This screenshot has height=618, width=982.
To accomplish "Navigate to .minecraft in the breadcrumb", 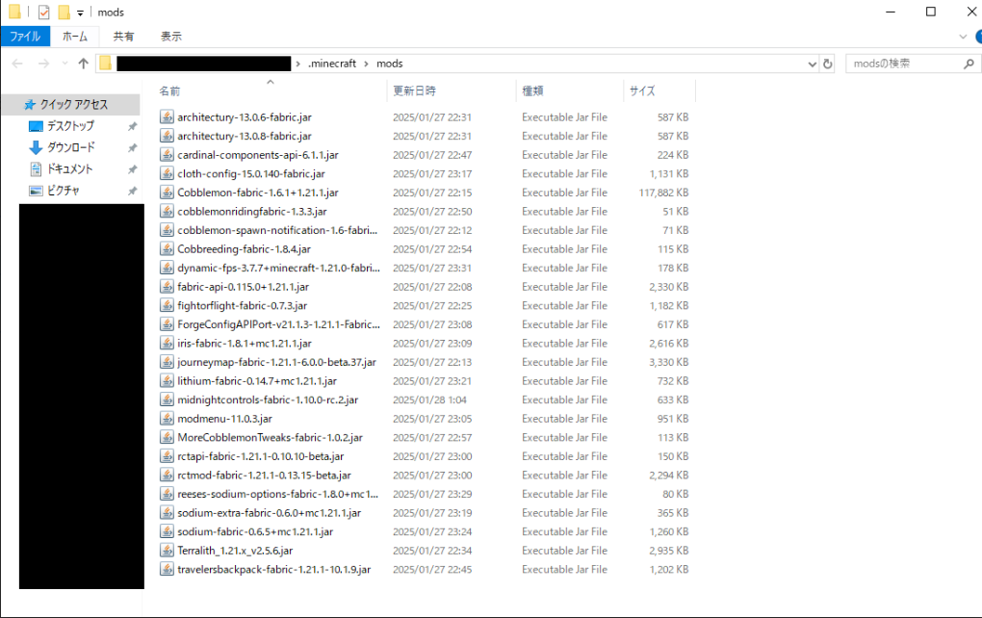I will pos(332,64).
